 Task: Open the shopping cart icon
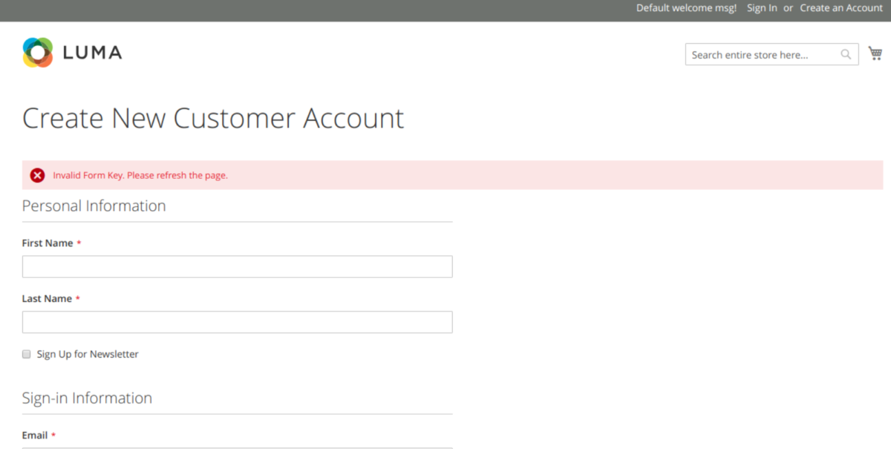coord(875,53)
